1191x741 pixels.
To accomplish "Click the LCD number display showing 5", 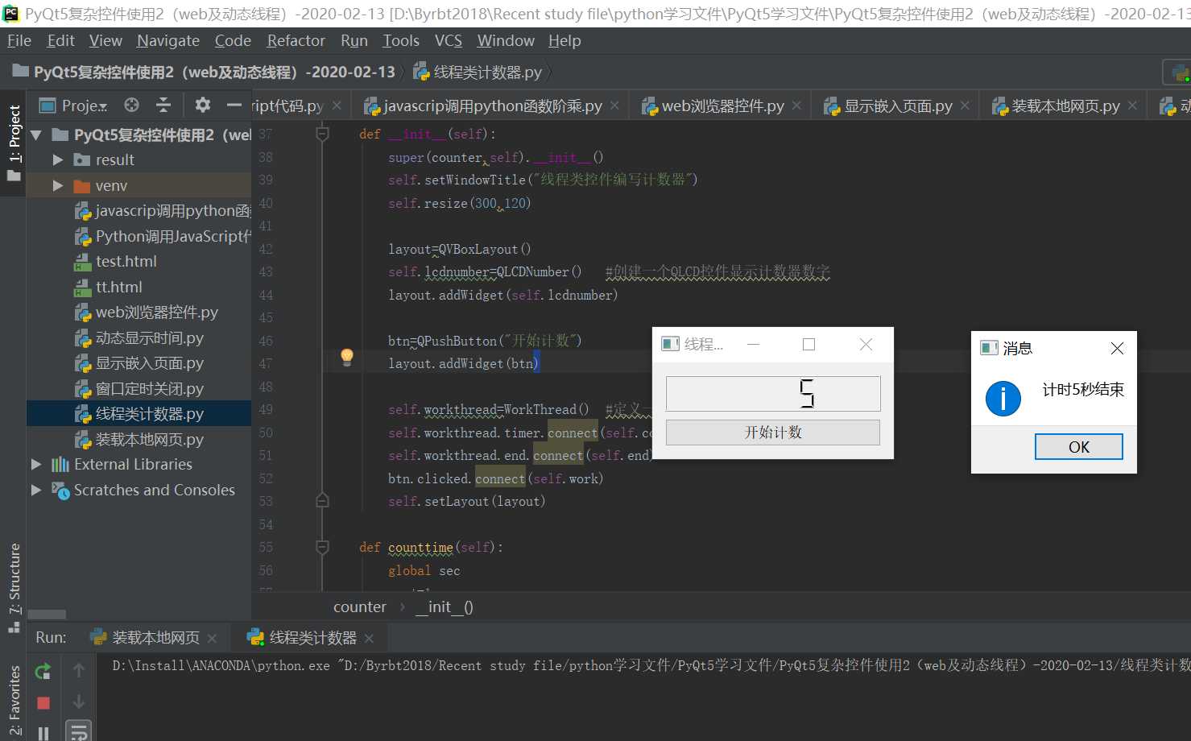I will (773, 394).
